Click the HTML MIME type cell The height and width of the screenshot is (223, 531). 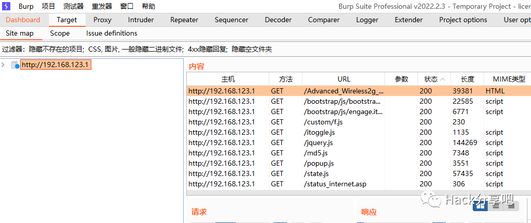tap(495, 91)
